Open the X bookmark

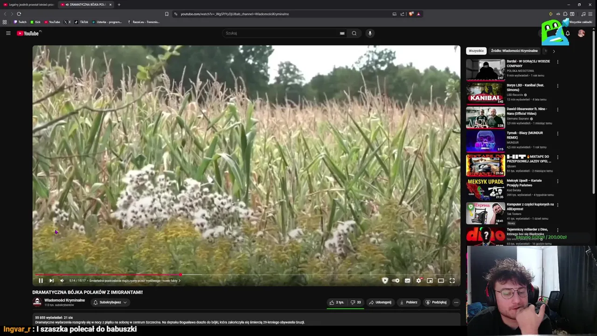tap(67, 22)
